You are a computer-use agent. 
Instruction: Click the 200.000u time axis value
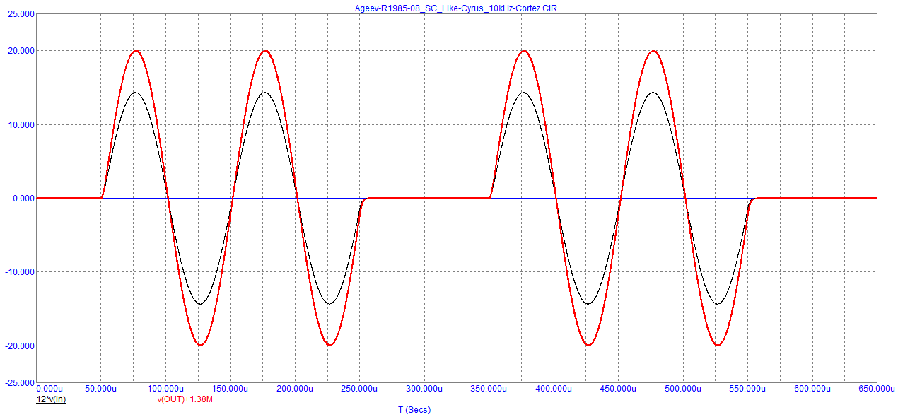coord(294,389)
